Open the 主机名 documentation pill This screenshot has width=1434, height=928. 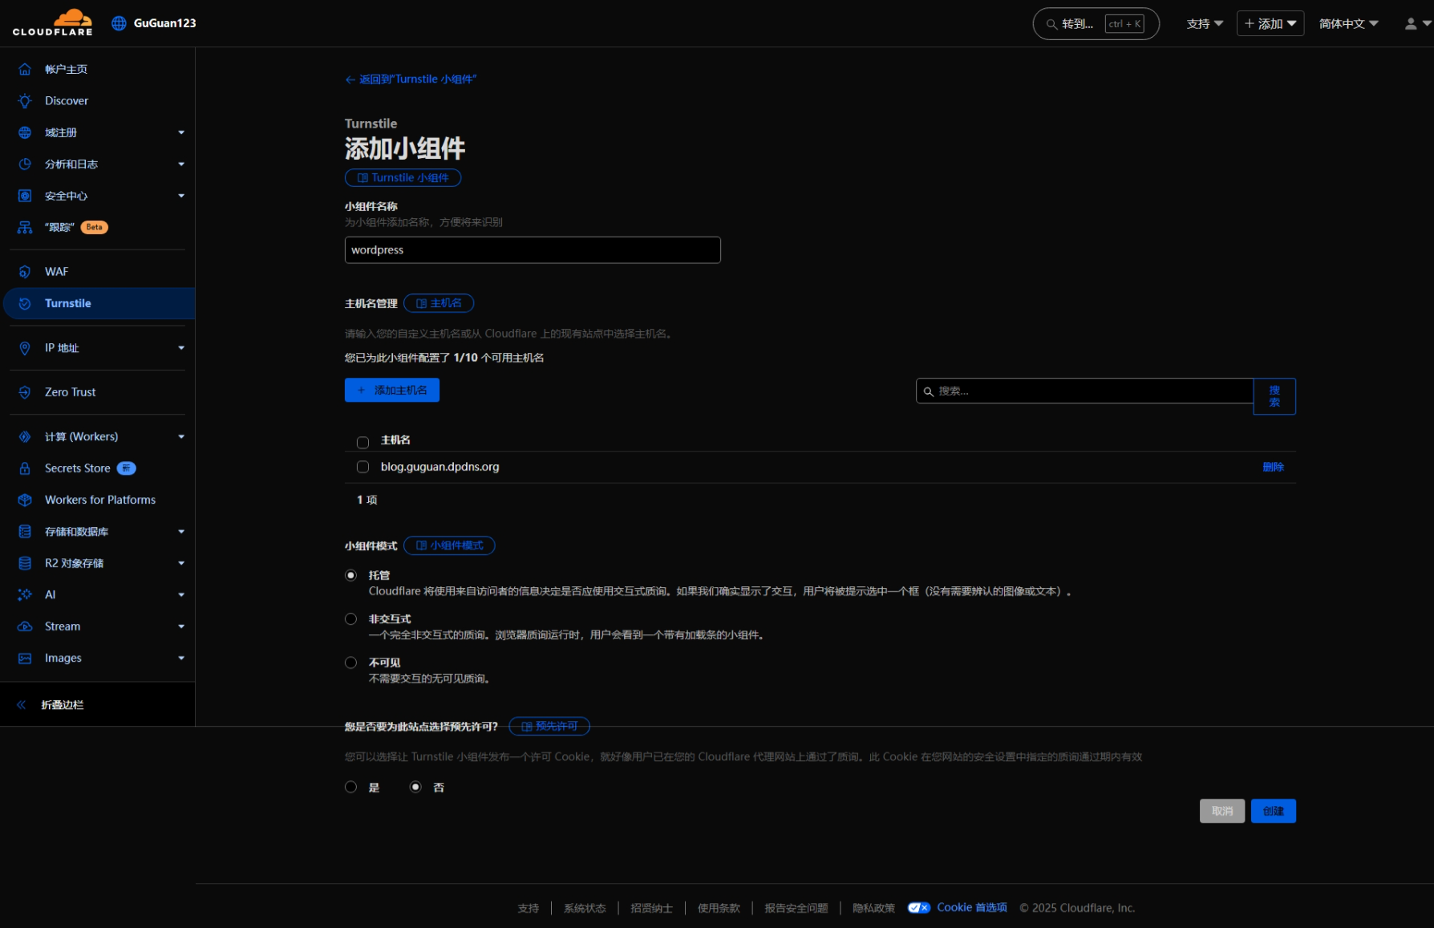coord(439,303)
